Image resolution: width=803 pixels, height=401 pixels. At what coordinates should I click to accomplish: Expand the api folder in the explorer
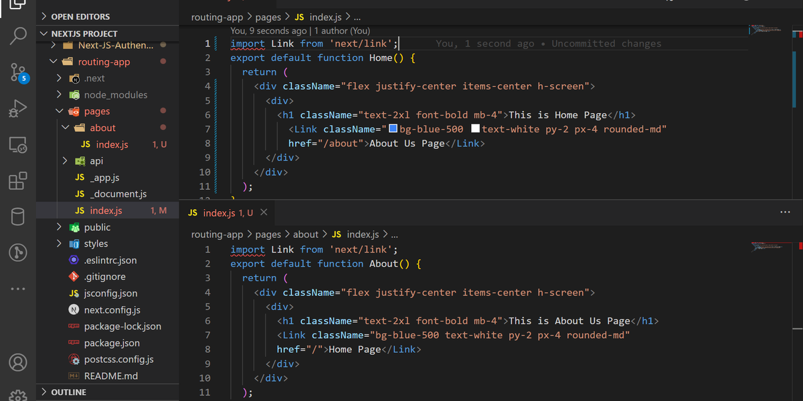(65, 160)
